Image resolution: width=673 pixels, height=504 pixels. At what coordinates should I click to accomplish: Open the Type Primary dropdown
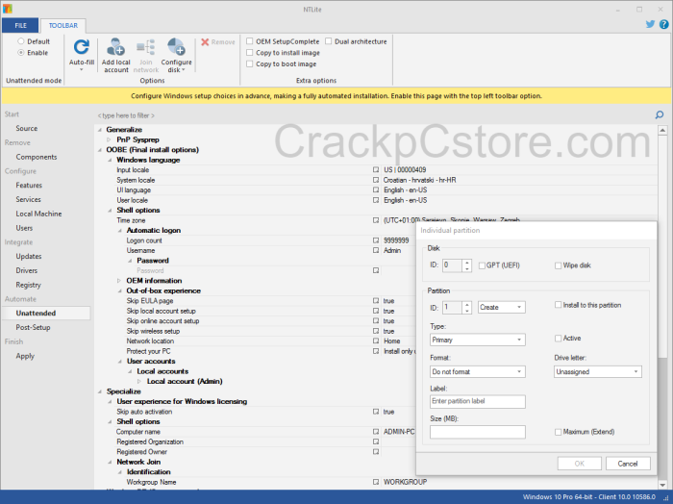477,340
